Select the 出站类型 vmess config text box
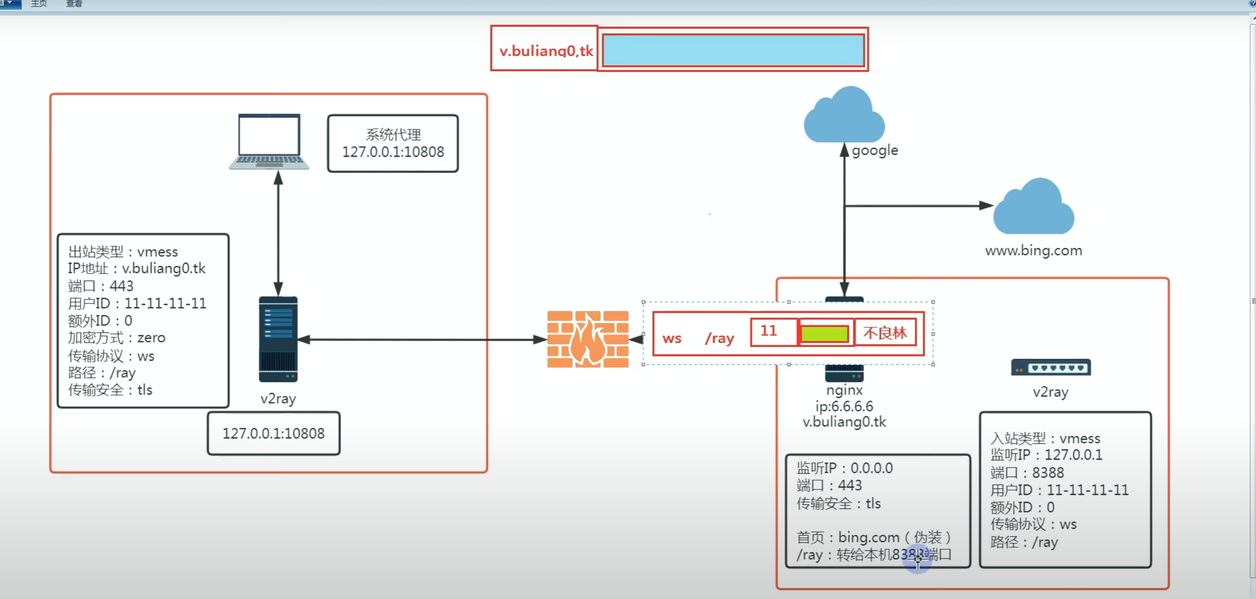This screenshot has width=1256, height=599. [x=143, y=321]
